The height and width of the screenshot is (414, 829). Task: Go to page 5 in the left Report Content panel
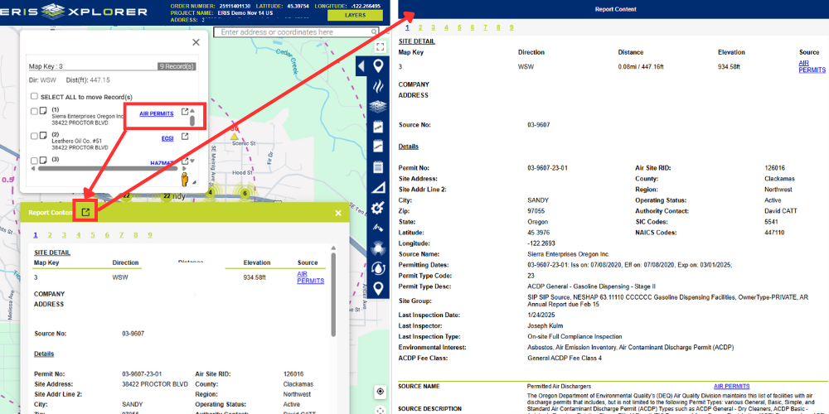[x=93, y=234]
